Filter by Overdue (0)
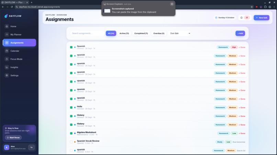Viewport: 277px width, 155px height. (159, 33)
